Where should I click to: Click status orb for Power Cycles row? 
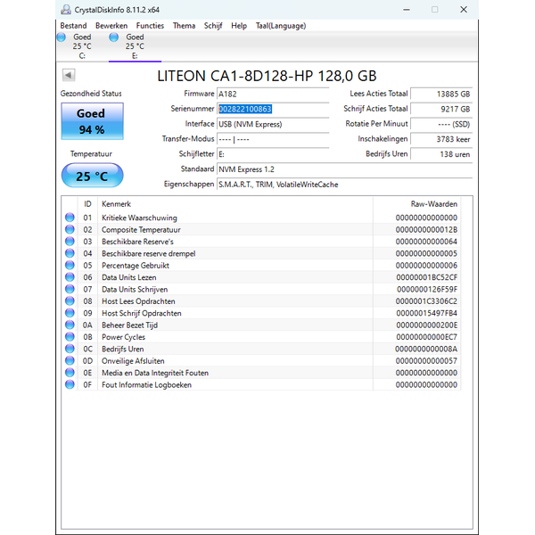coord(70,337)
